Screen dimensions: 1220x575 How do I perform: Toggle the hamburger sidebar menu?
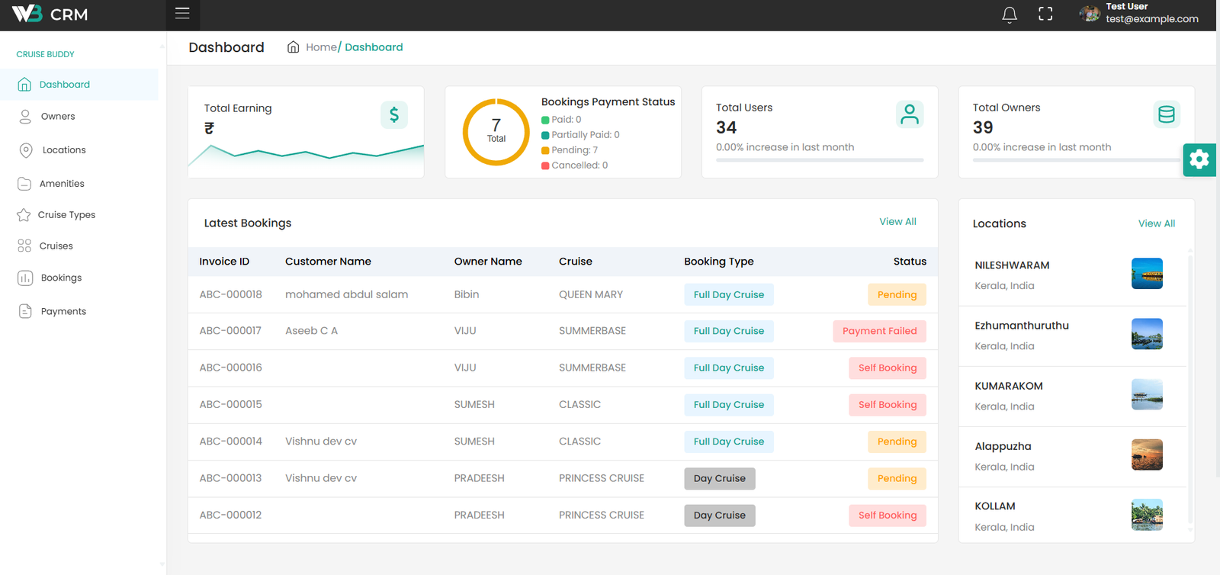[182, 13]
